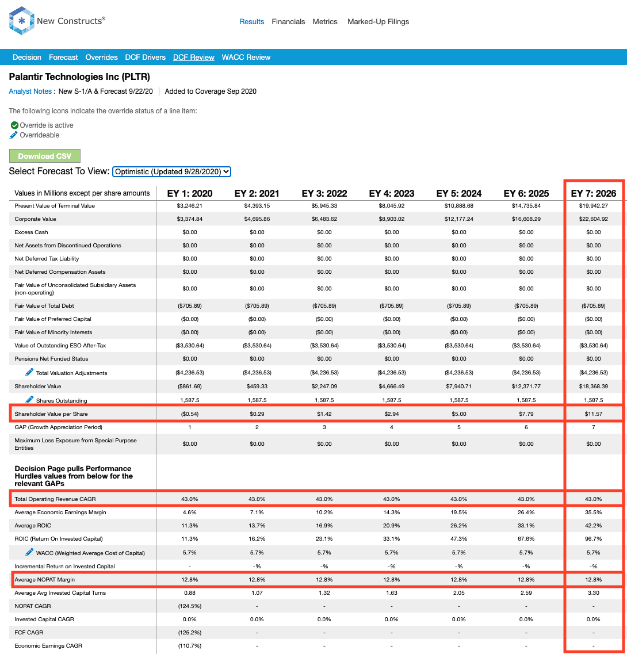
Task: Click Net Deferred Tax Liability row label
Action: click(x=47, y=259)
